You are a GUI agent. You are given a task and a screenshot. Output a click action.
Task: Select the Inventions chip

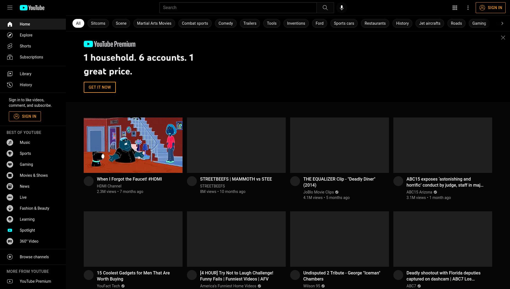[x=296, y=23]
